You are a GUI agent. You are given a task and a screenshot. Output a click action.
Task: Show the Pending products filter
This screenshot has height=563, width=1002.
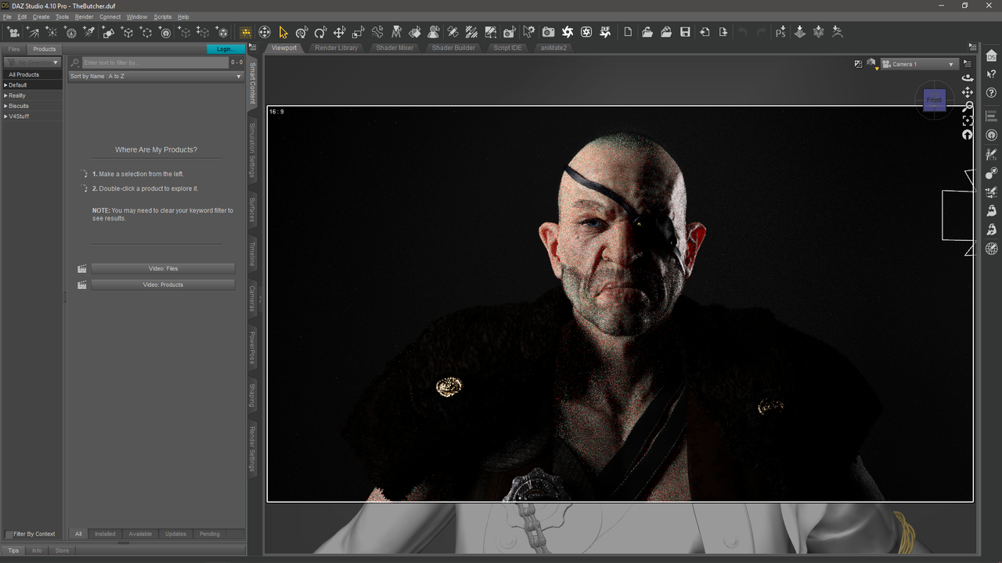point(210,534)
